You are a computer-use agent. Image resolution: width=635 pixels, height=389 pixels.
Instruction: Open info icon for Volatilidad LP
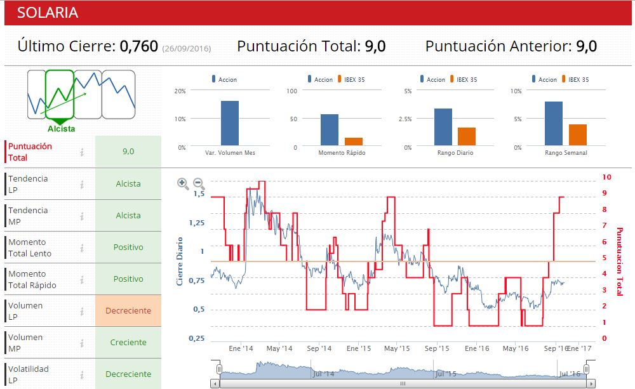tap(82, 375)
